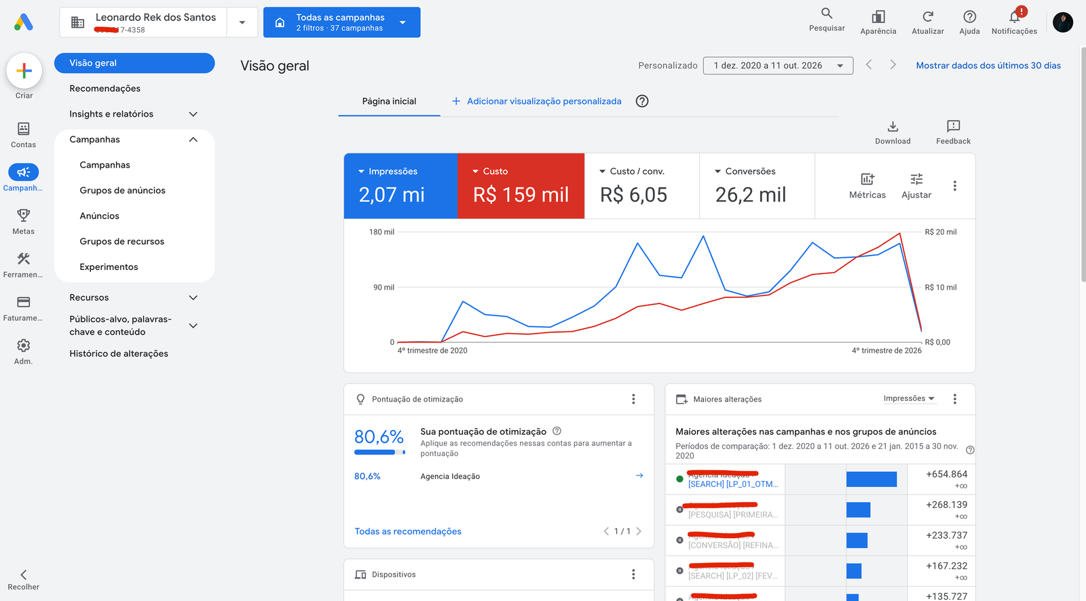Select Visão geral in the side menu
This screenshot has width=1086, height=601.
(134, 63)
